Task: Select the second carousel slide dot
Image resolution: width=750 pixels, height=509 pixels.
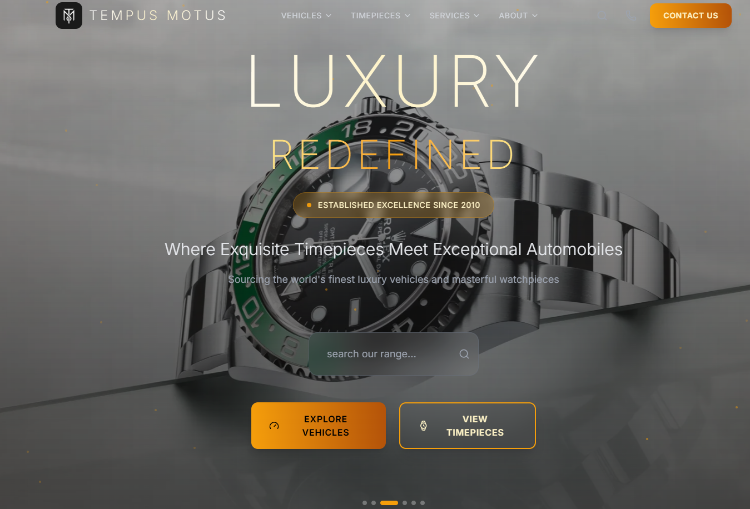Action: click(374, 503)
